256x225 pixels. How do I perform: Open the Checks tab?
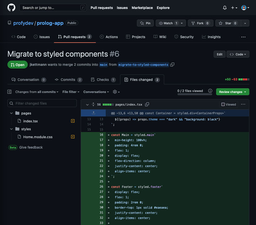103,80
